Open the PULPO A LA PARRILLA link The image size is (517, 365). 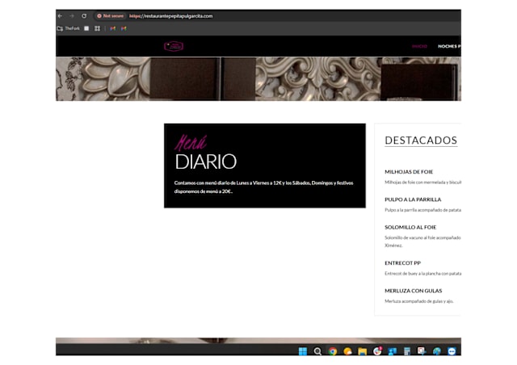coord(413,199)
